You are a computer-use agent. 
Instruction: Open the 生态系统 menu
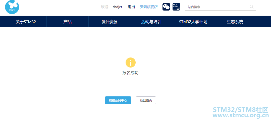click(x=235, y=22)
